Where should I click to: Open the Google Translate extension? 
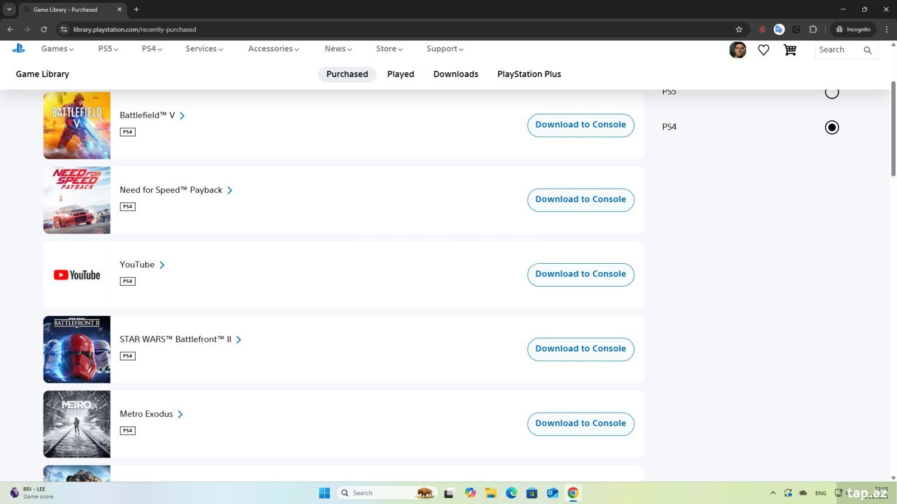[779, 29]
